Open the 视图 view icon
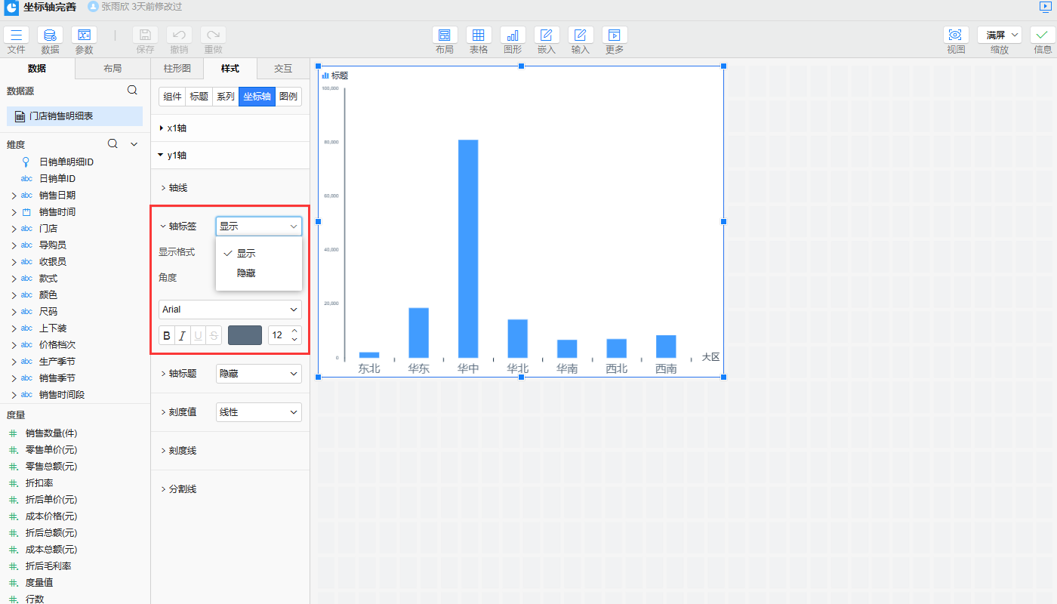The width and height of the screenshot is (1057, 604). point(956,35)
